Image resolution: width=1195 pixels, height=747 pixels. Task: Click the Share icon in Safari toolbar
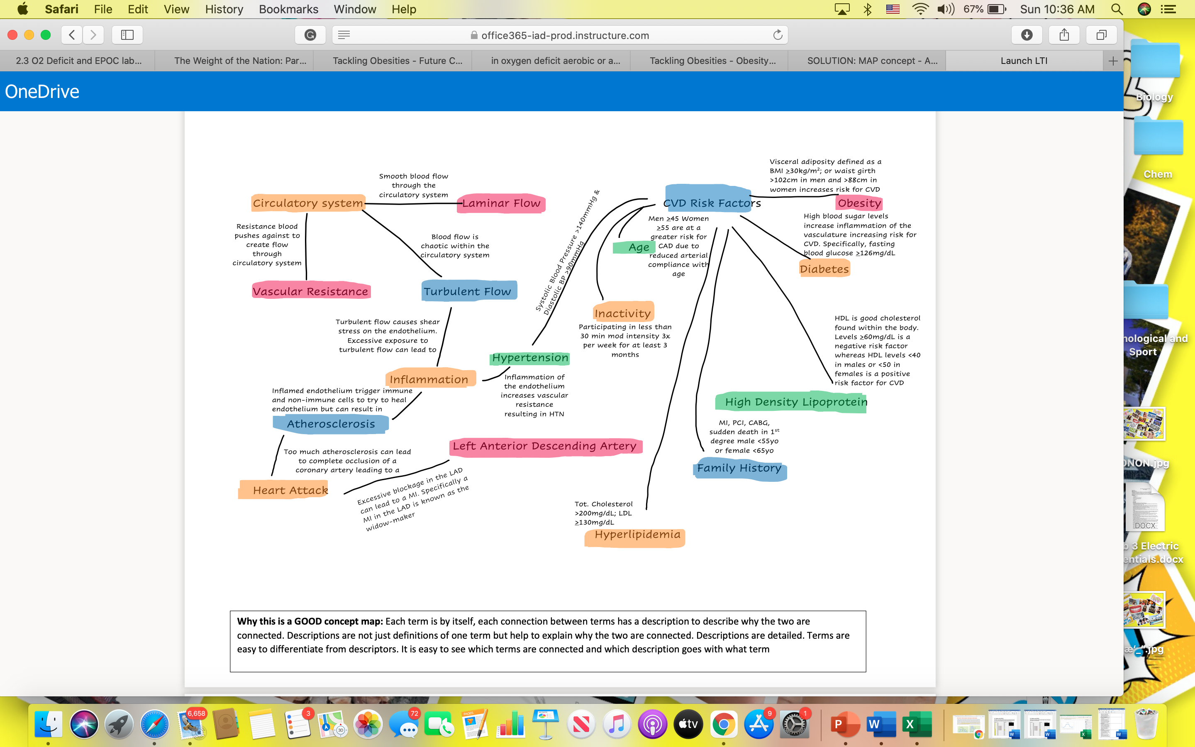(x=1064, y=34)
